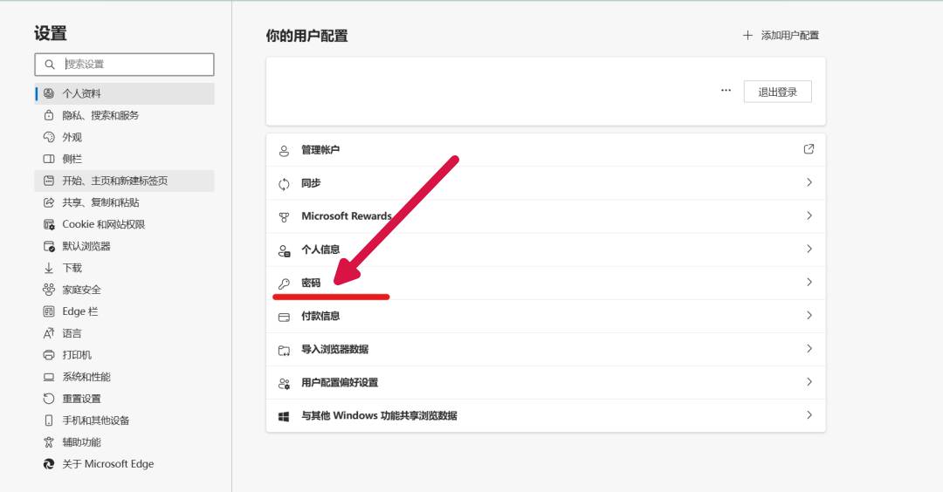Click the Edge 栏 icon
Screen dimensions: 943x492
point(49,311)
